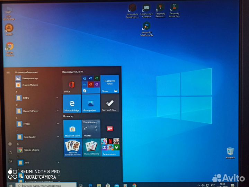Image resolution: width=249 pixels, height=187 pixels.
Task: Open the AIMP2 desktop shortcut
Action: click(9, 29)
